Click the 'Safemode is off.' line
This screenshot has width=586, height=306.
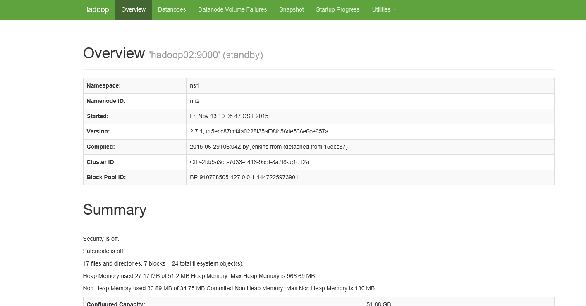[x=104, y=251]
